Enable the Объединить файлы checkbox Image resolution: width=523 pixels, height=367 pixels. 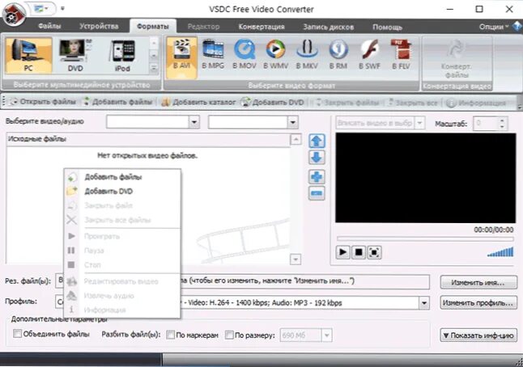click(17, 333)
